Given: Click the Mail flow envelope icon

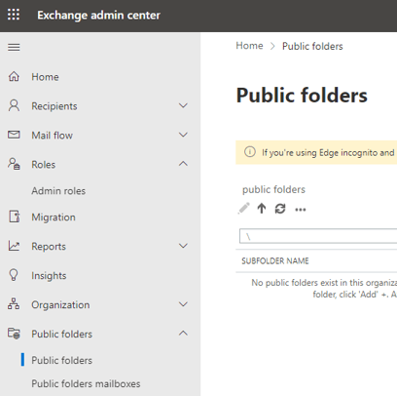Looking at the screenshot, I should 14,135.
